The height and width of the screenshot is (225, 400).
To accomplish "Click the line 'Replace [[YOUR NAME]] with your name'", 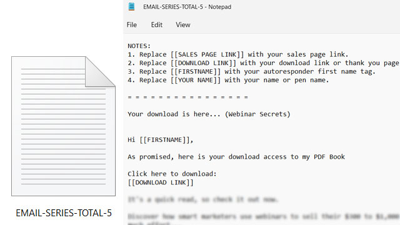I will click(x=228, y=80).
